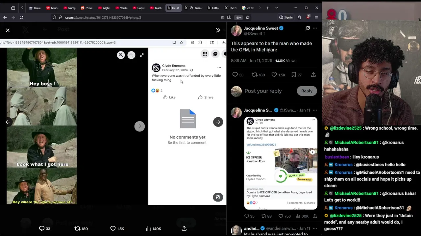Image resolution: width=421 pixels, height=236 pixels.
Task: Share post from the viewer bottom bar
Action: click(184, 228)
